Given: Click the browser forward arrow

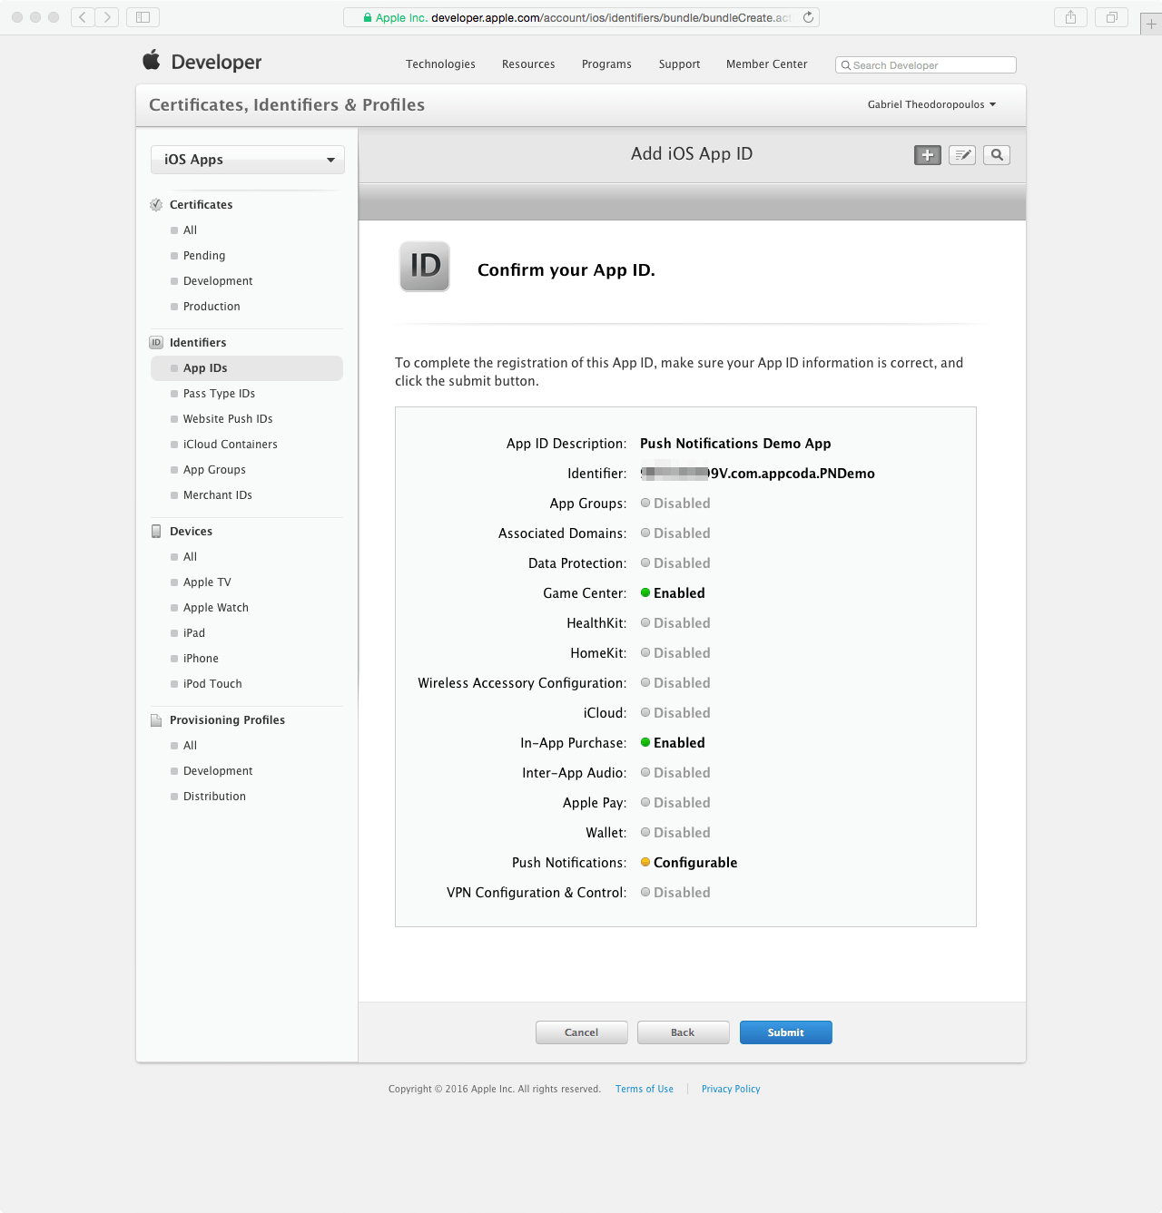Looking at the screenshot, I should click(107, 17).
